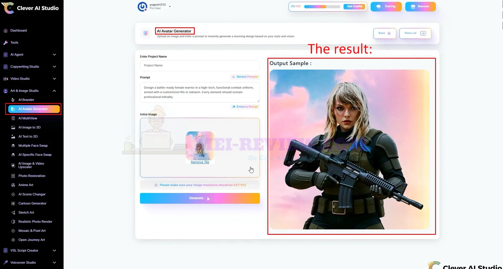Image resolution: width=503 pixels, height=269 pixels.
Task: Select the AI Specific Face Swap icon
Action: click(x=13, y=155)
